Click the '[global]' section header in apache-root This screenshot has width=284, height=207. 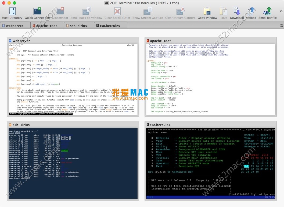(151, 61)
